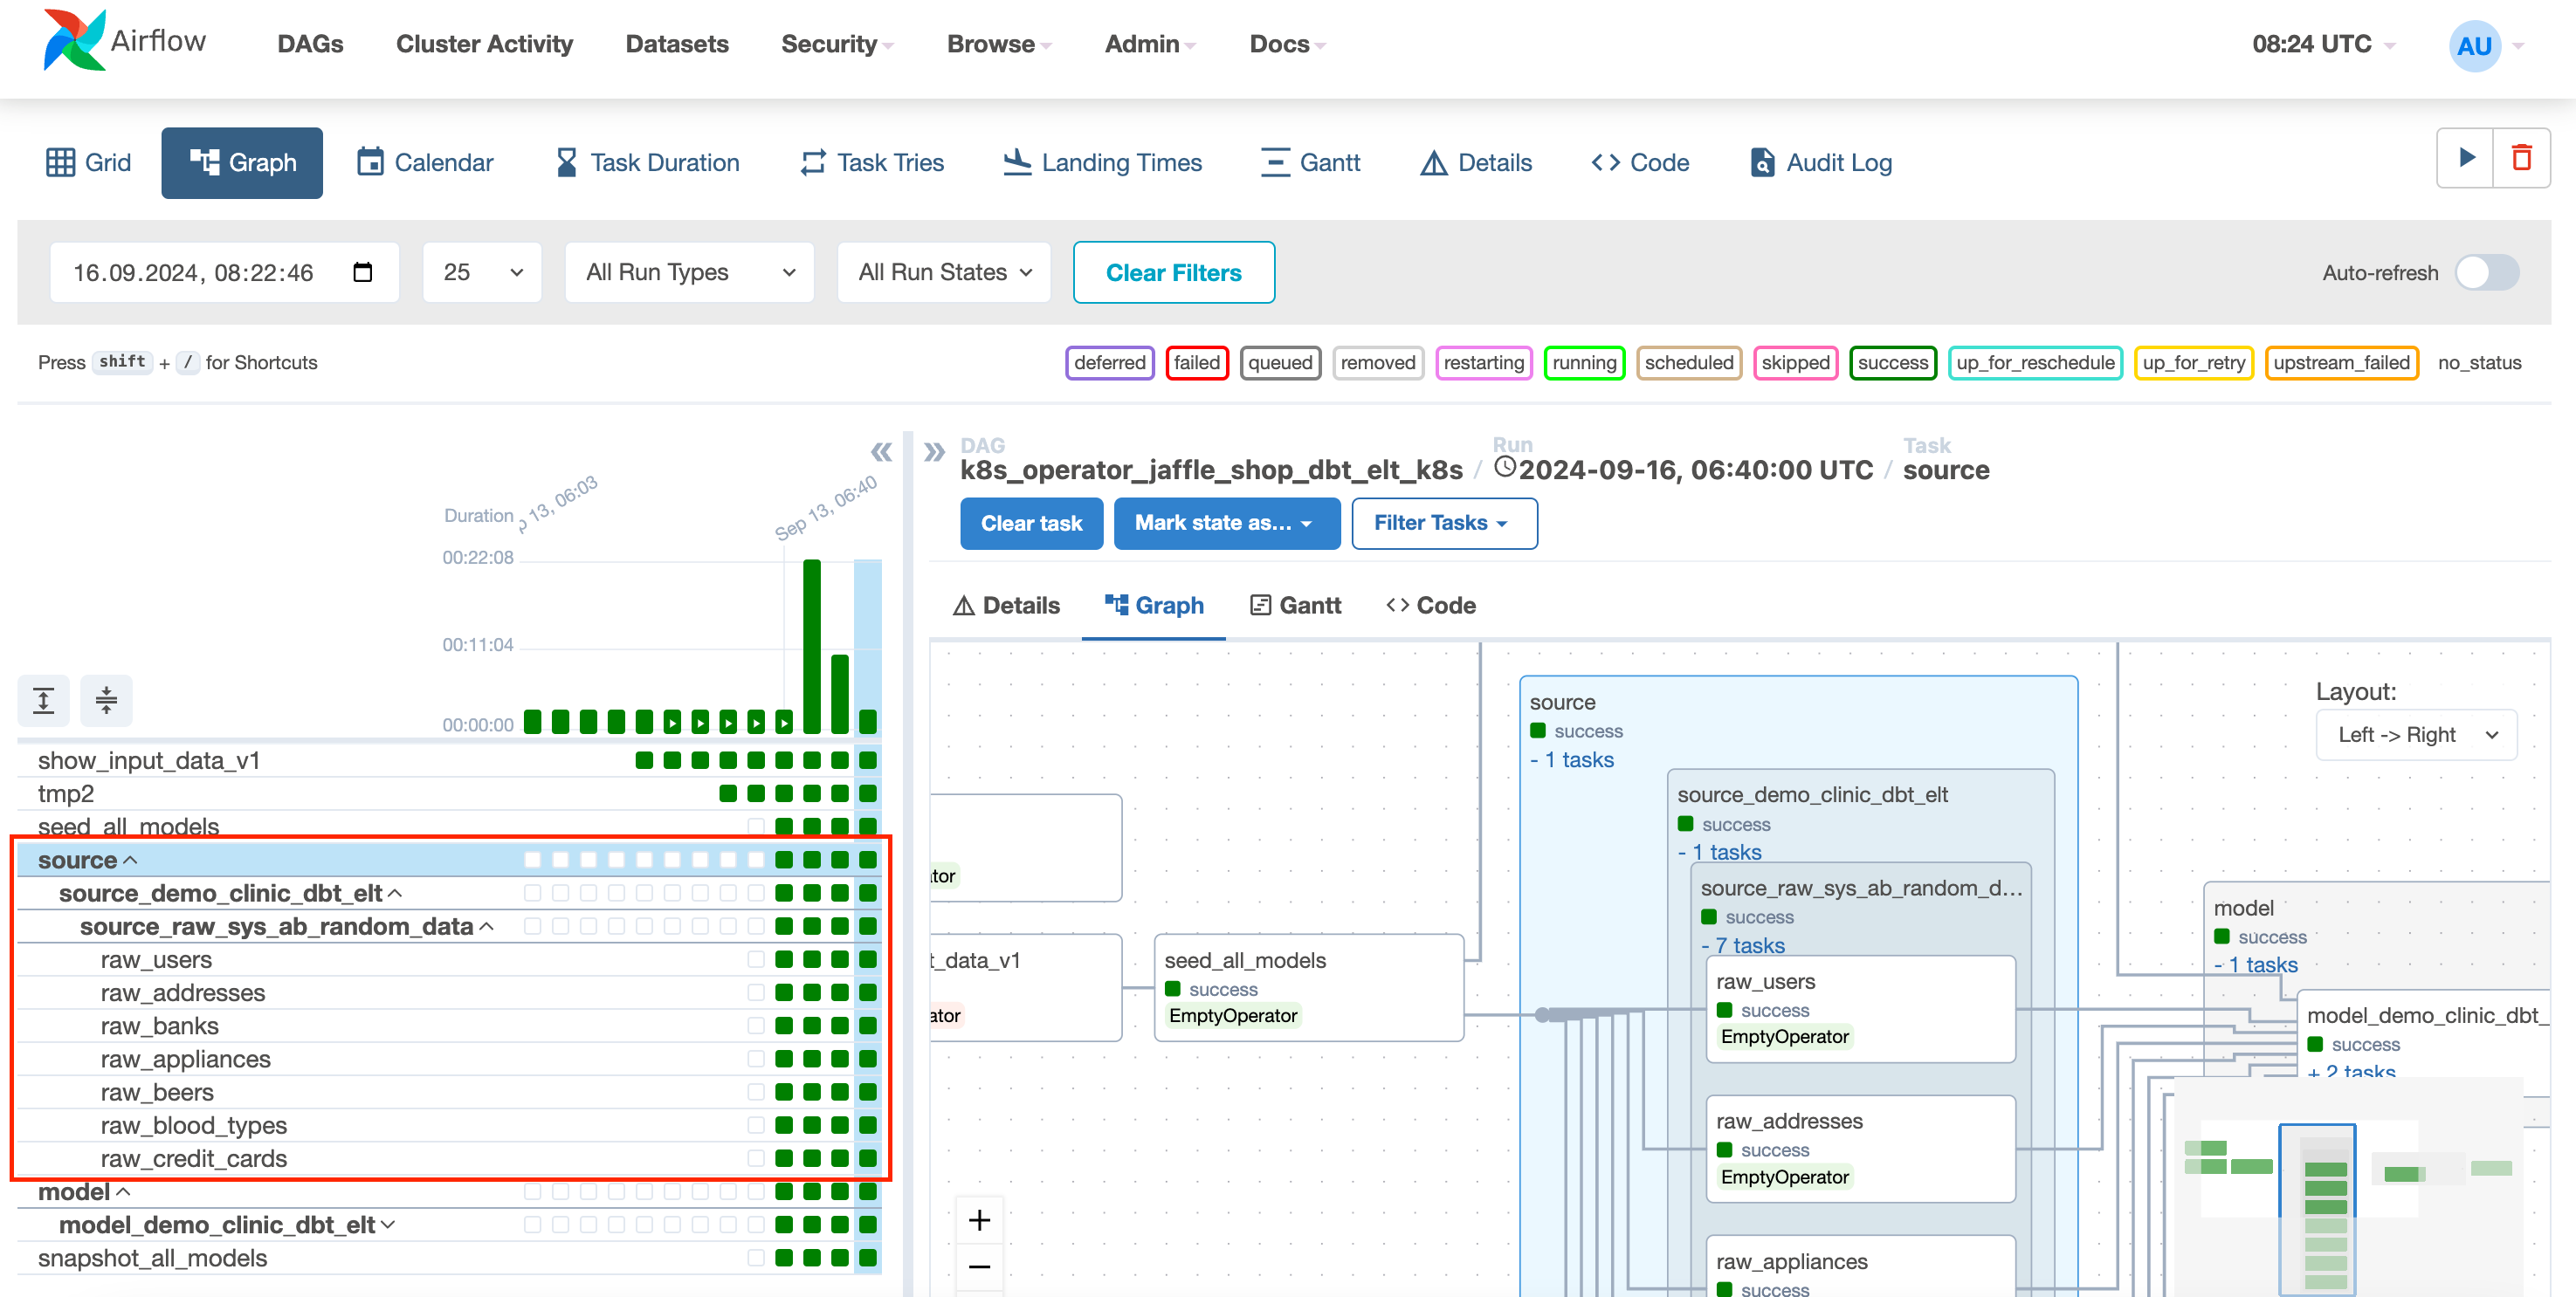Filter by the upstream_failed state legend

click(x=2341, y=363)
